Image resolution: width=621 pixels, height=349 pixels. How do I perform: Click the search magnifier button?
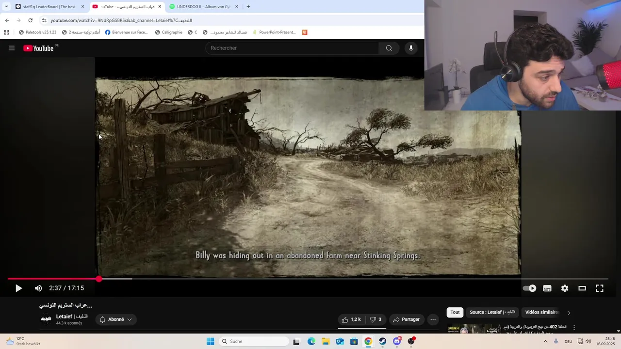point(389,48)
